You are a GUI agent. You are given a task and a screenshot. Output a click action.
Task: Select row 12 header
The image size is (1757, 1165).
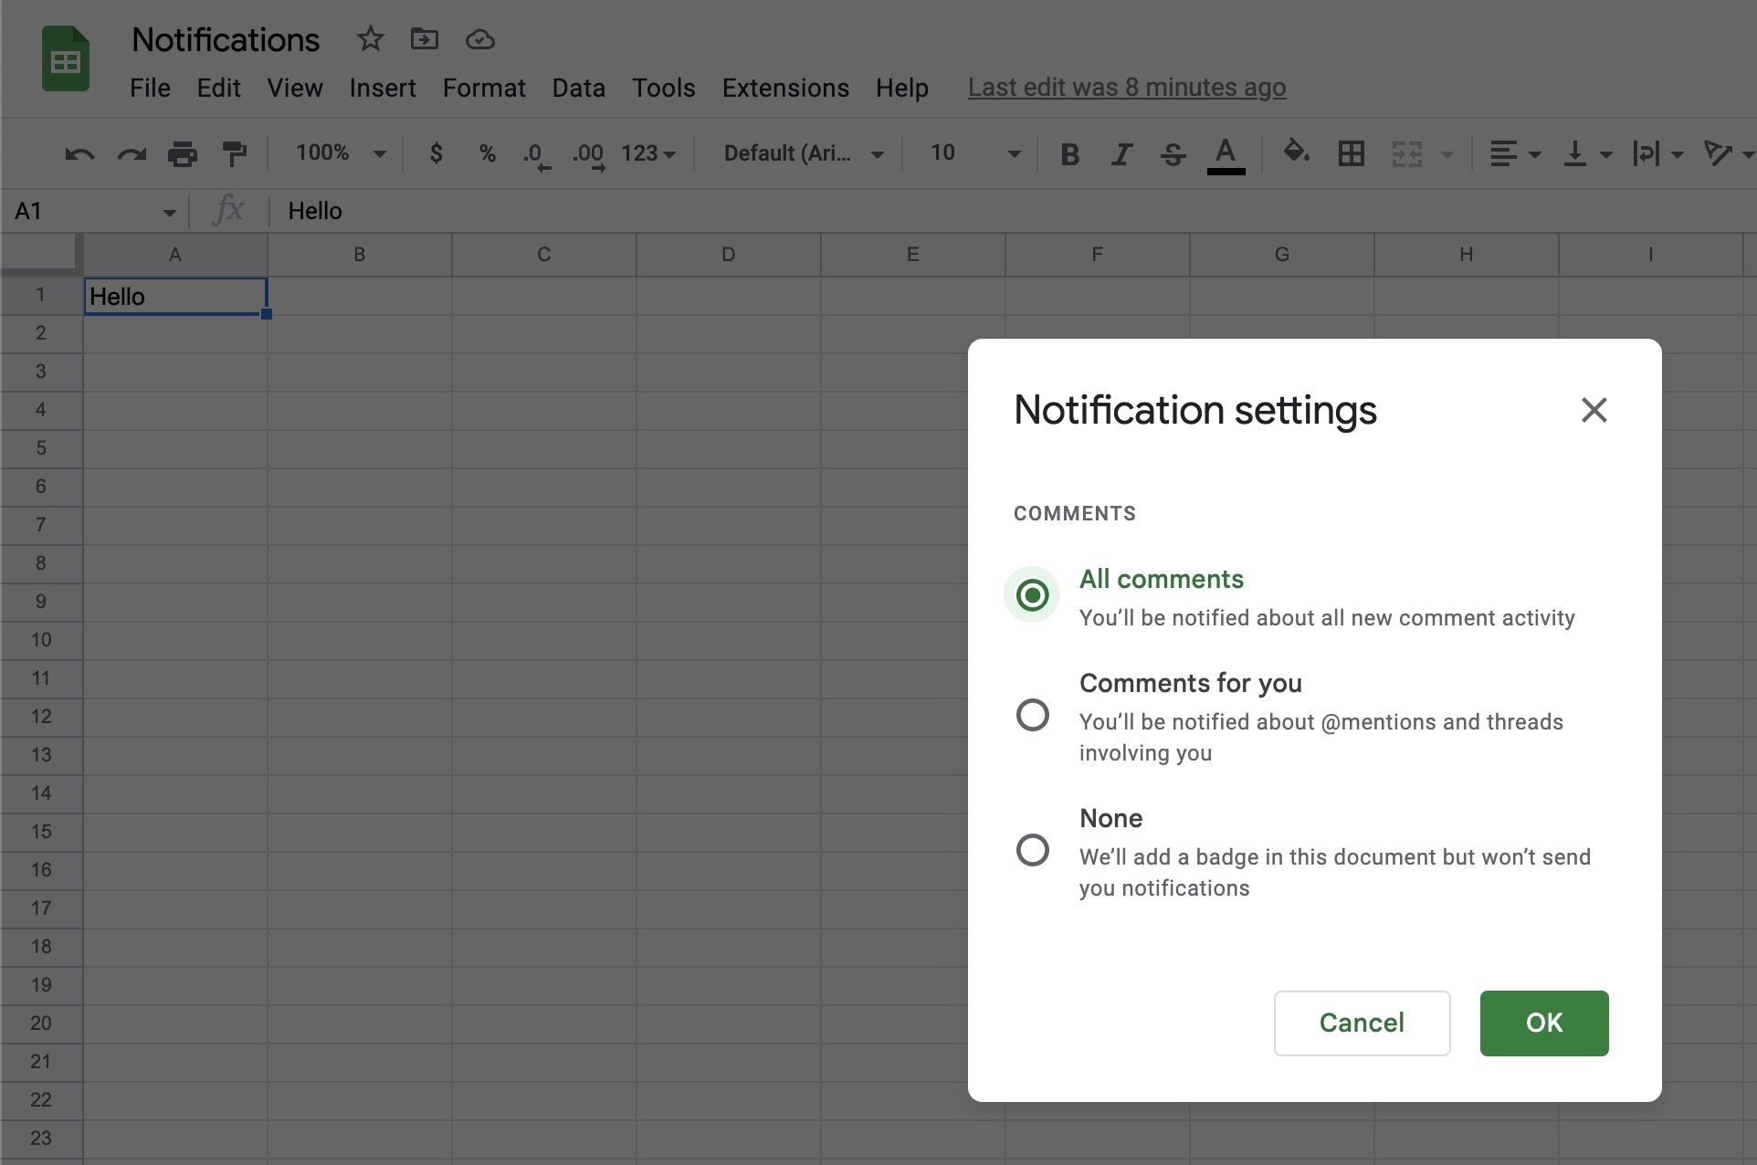click(x=41, y=717)
